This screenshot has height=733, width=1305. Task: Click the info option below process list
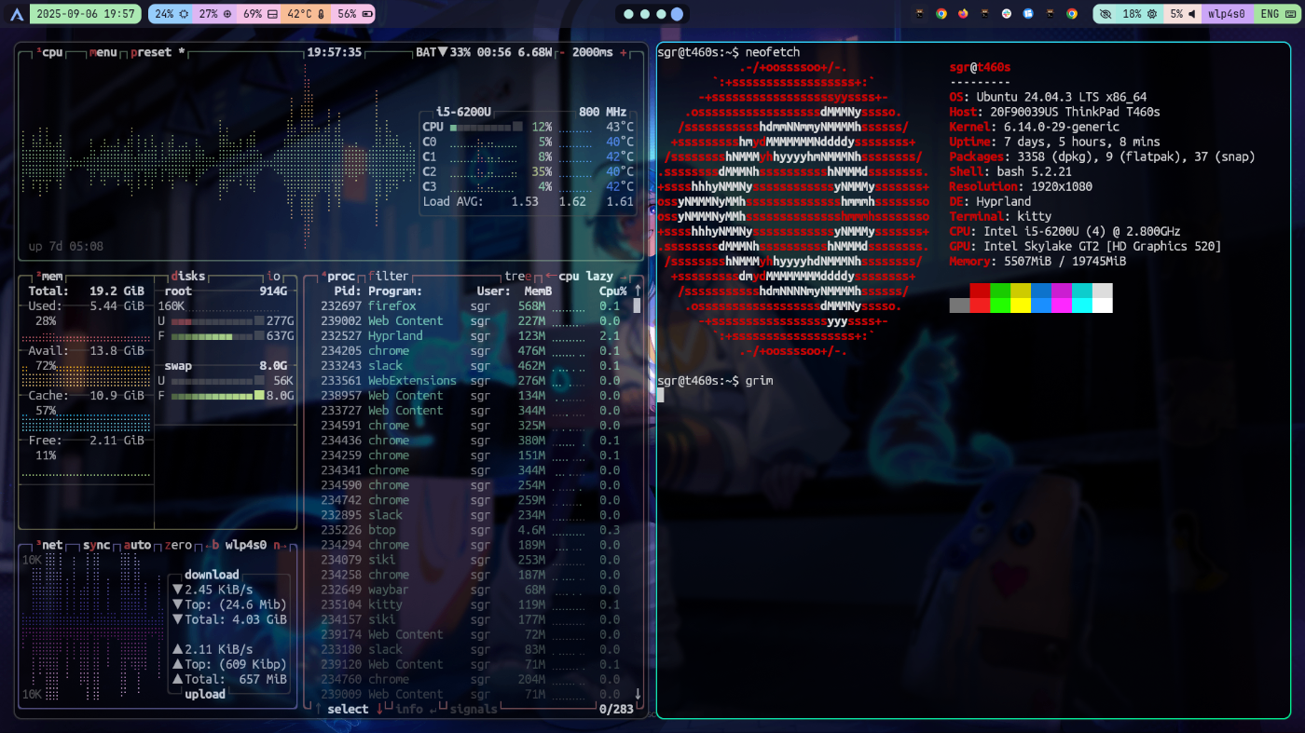408,709
